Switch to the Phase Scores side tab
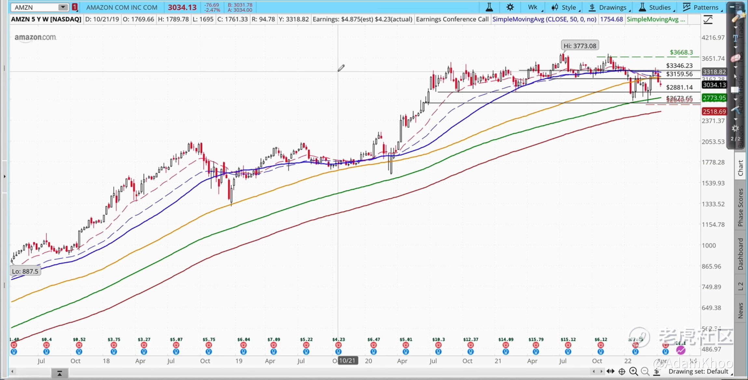The image size is (748, 380). 741,207
